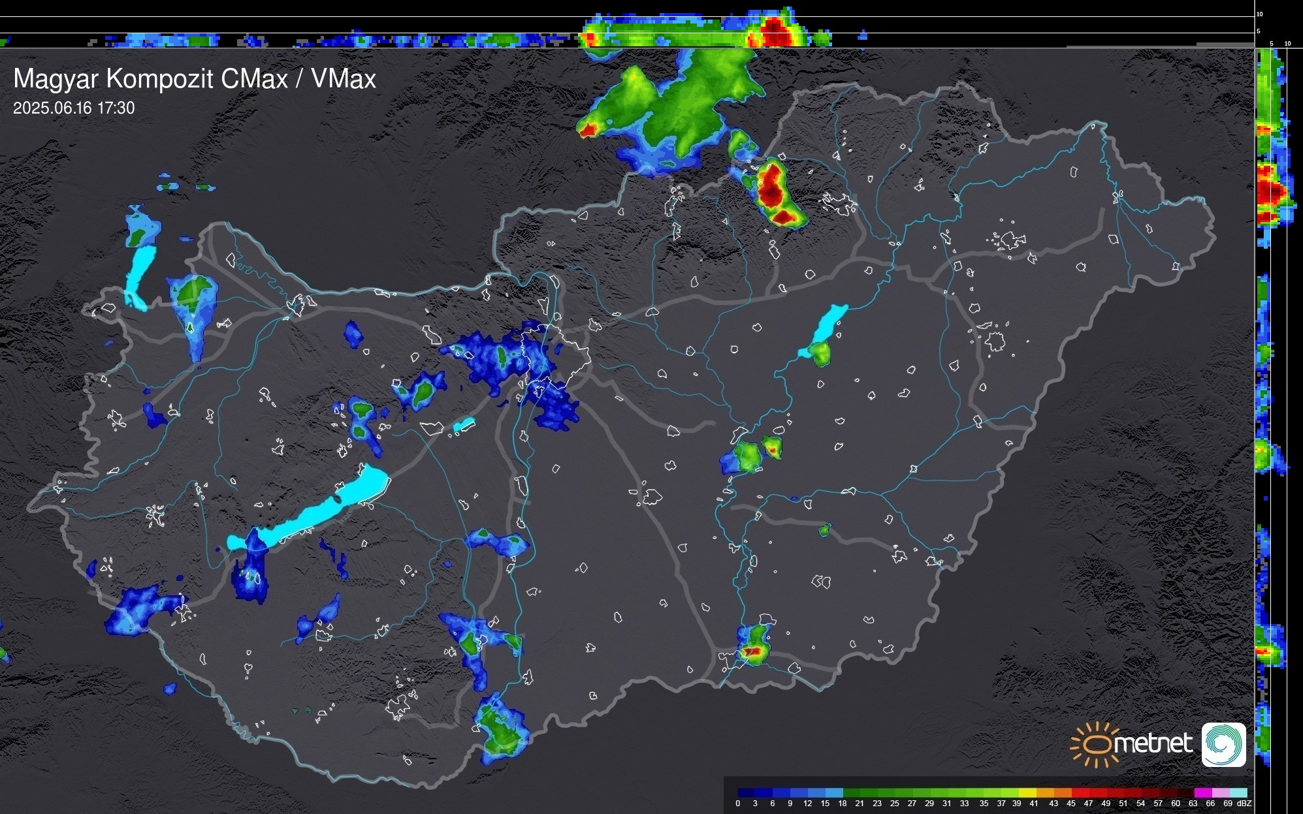Click the yellow 39 dBZ legend swatch
This screenshot has height=814, width=1303.
click(x=1027, y=792)
